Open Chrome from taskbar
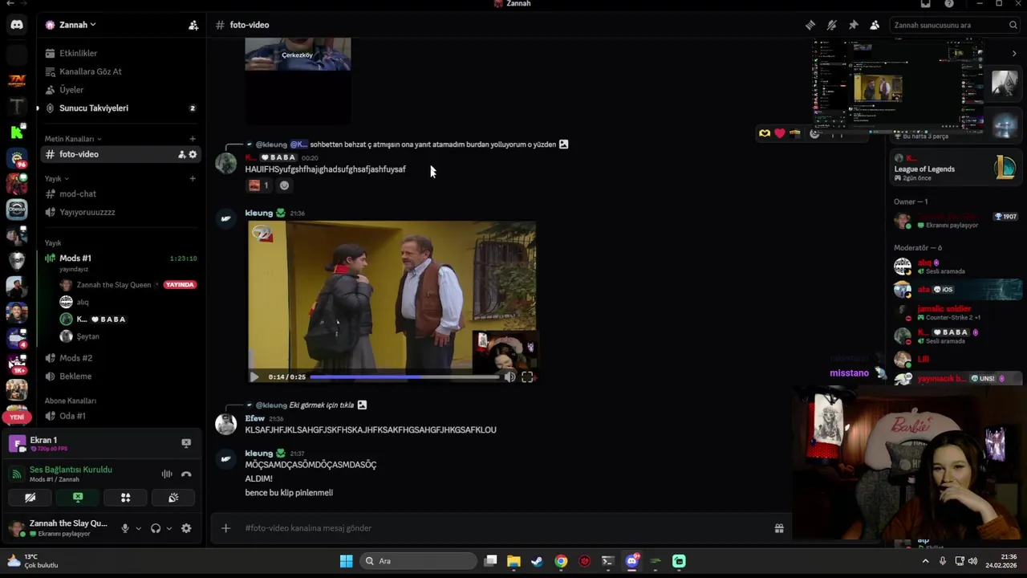The image size is (1027, 578). click(561, 561)
